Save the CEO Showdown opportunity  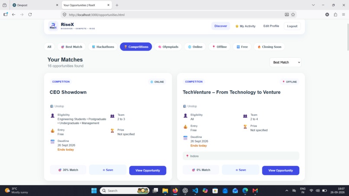point(108,170)
